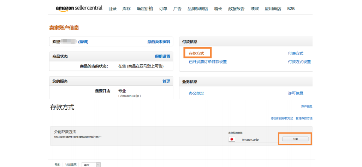The image size is (362, 167).
Task: Open the 订单 menu
Action: coord(163,9)
